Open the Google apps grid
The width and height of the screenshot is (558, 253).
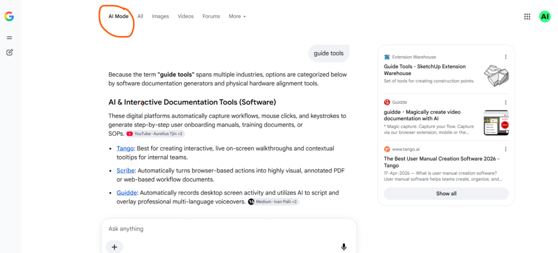pos(527,16)
